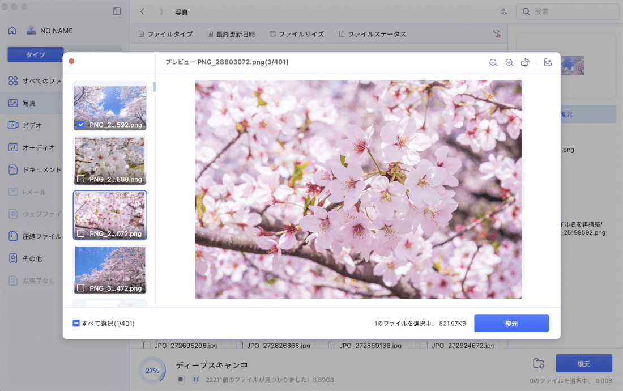Open the 最終更新日時 filter dropdown
Viewport: 623px width, 391px height.
[234, 34]
